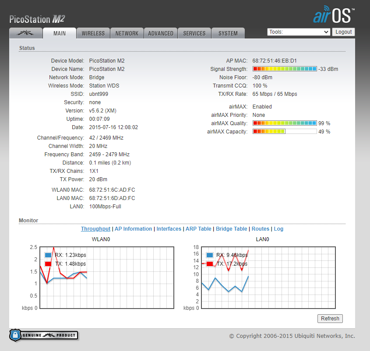370x351 pixels.
Task: Click the copyright Ubiquiti Networks text
Action: [x=292, y=336]
